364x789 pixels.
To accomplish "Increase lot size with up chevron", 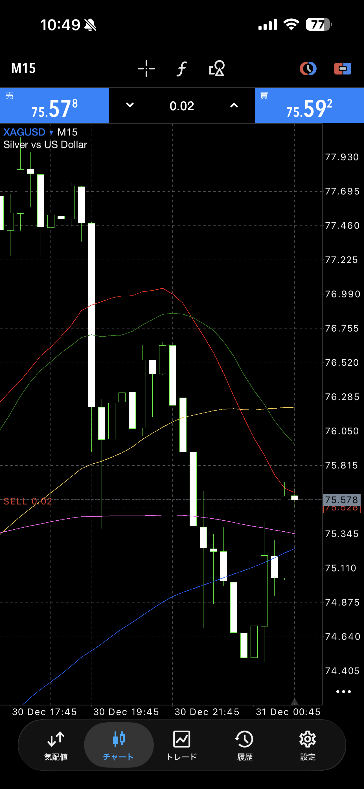I will [234, 105].
